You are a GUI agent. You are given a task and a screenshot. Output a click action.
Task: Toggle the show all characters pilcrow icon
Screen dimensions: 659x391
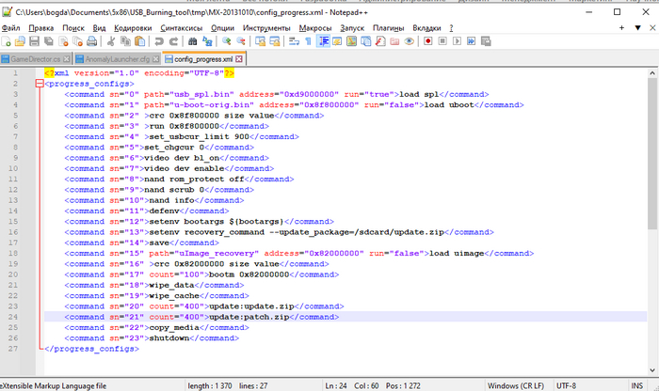click(x=307, y=42)
